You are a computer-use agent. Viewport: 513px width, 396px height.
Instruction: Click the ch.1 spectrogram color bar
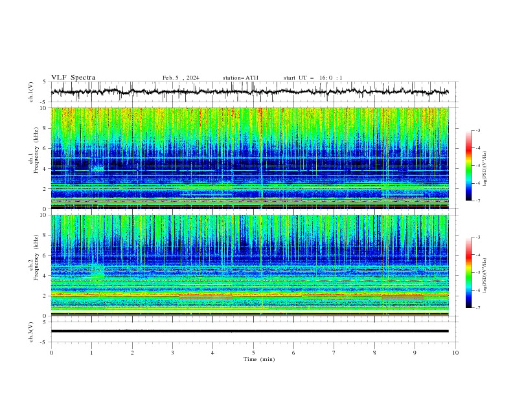[x=469, y=166]
